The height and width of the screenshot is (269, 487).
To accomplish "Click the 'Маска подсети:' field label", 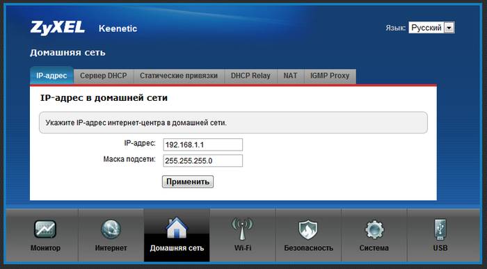I will pyautogui.click(x=129, y=159).
